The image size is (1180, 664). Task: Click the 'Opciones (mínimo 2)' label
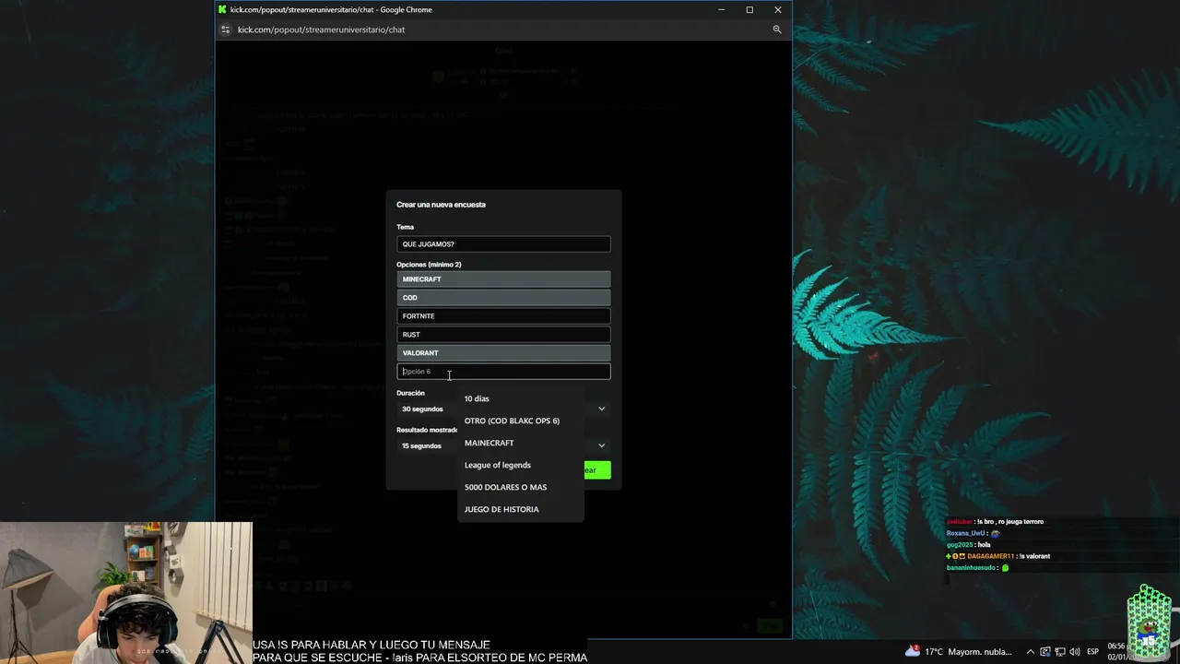(x=429, y=265)
